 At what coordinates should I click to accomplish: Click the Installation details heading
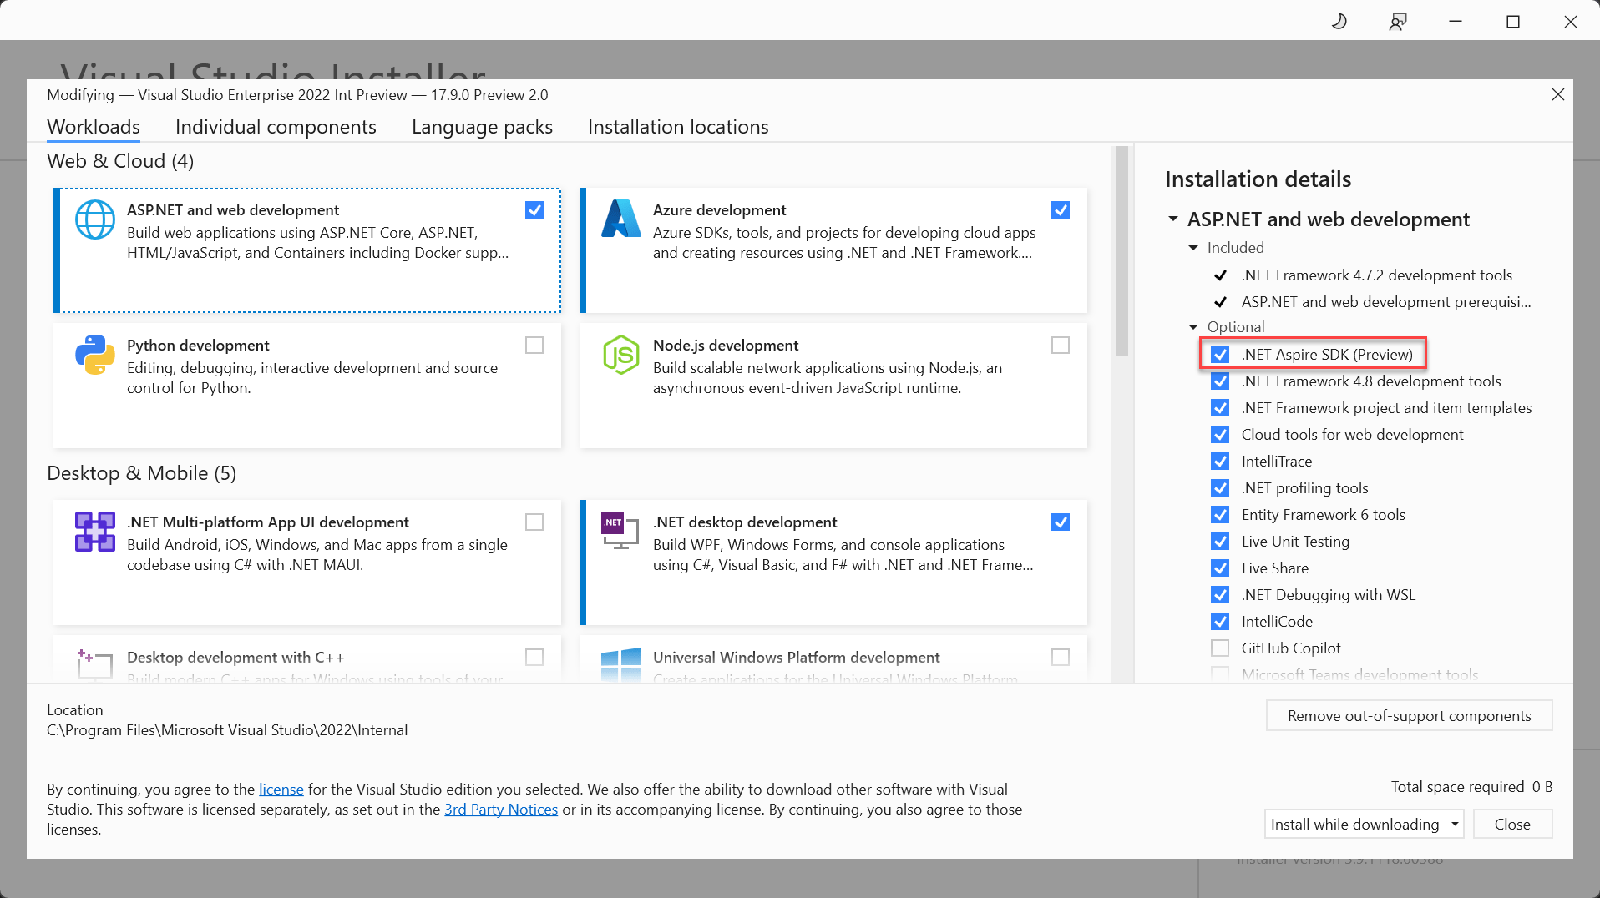point(1258,179)
